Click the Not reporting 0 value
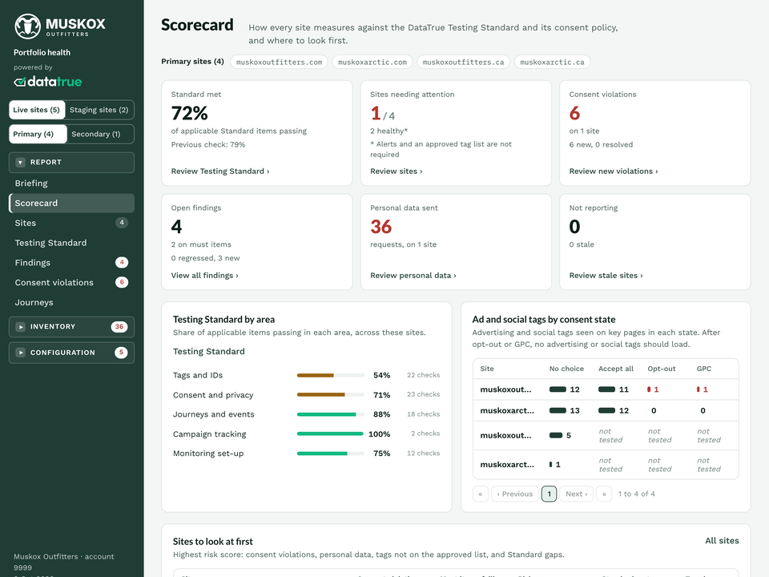 (x=575, y=227)
